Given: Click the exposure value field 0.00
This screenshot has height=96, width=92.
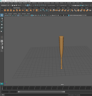Looking at the screenshot, I should pyautogui.click(x=61, y=15).
